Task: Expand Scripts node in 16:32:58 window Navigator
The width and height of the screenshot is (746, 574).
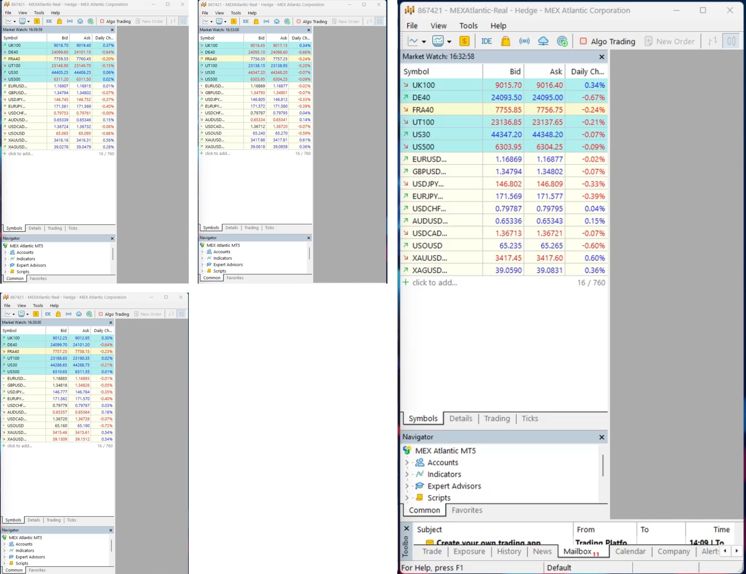Action: pos(406,498)
